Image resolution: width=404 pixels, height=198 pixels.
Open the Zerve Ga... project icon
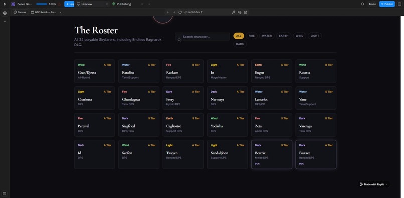pos(13,4)
